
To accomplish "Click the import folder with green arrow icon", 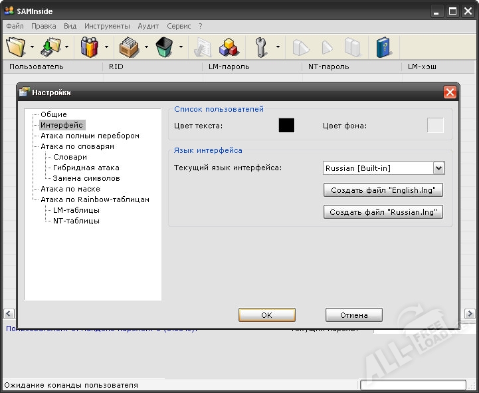I will 51,47.
